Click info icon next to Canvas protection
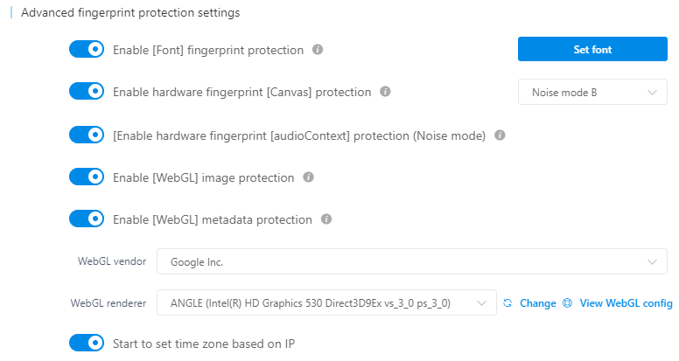The image size is (679, 361). point(385,91)
